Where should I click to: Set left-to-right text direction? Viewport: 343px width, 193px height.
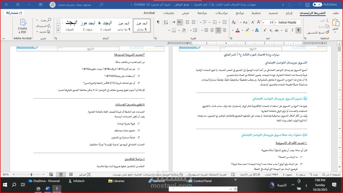point(174,22)
